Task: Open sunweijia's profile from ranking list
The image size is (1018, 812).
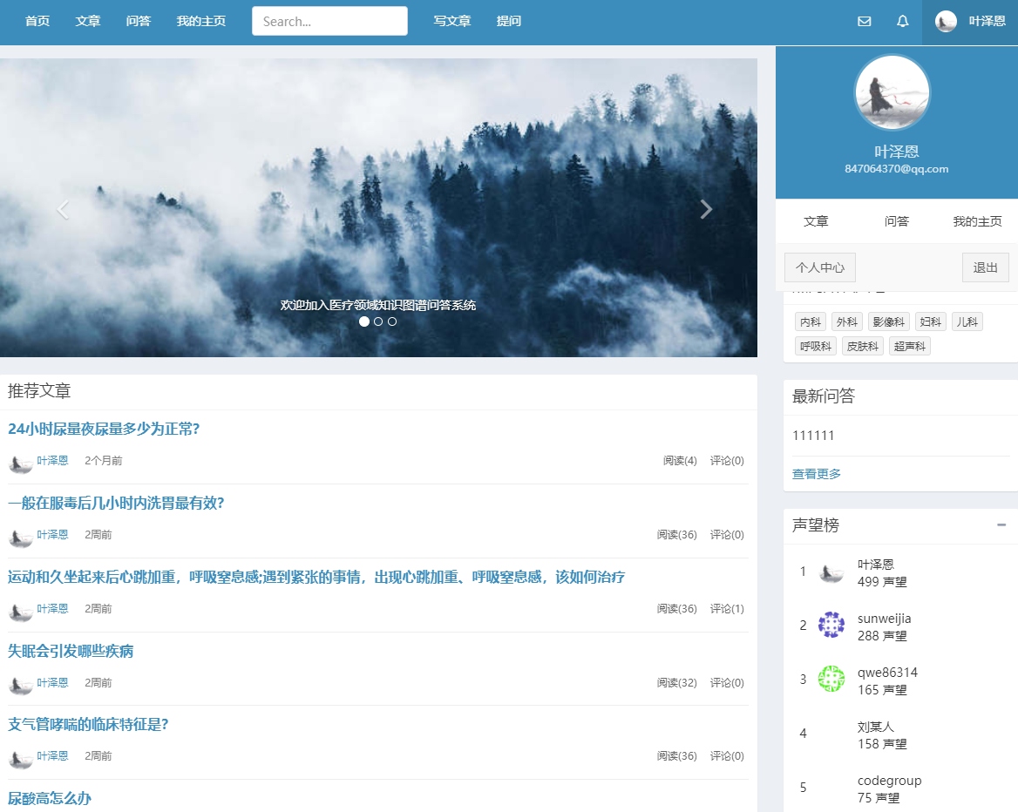Action: pyautogui.click(x=885, y=619)
